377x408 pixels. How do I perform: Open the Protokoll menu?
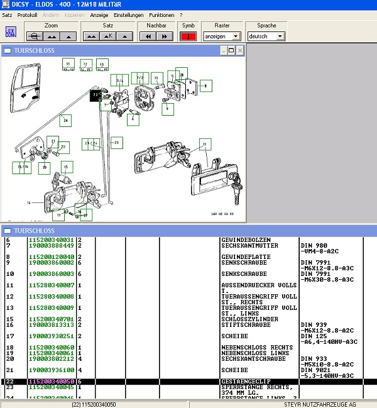click(27, 14)
